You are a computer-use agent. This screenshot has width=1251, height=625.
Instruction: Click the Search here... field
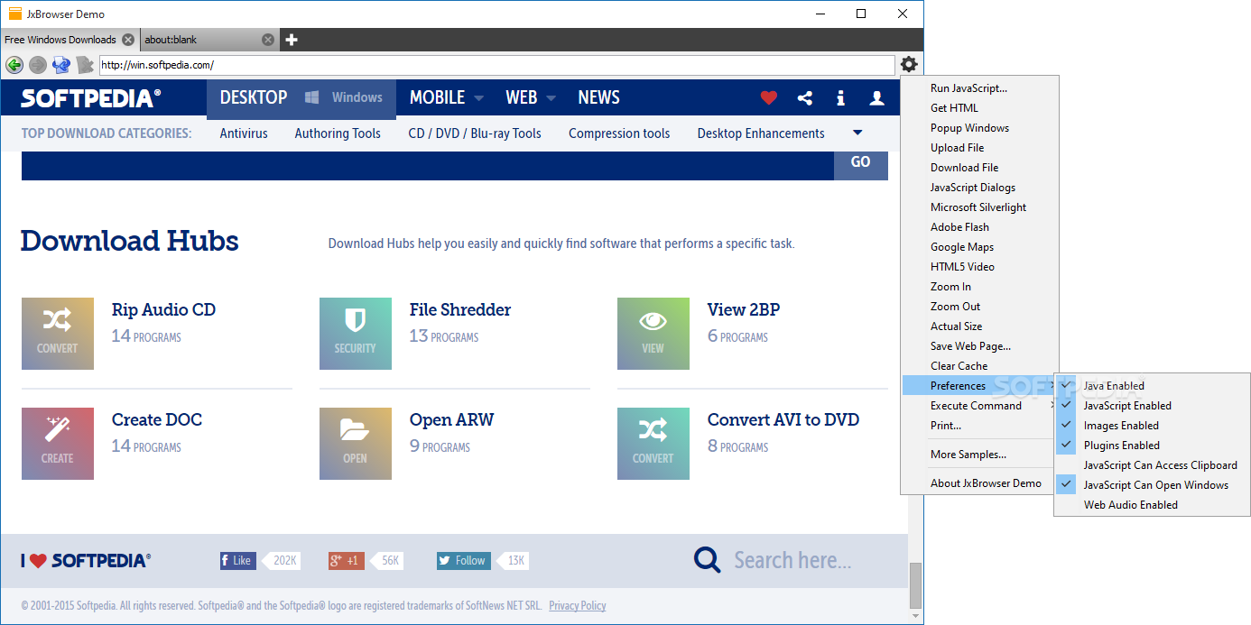pos(792,560)
